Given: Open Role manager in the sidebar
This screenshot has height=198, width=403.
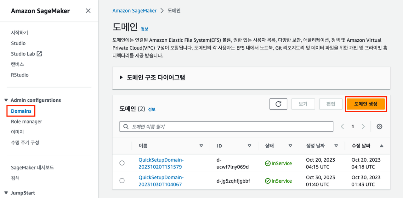Looking at the screenshot, I should point(26,122).
